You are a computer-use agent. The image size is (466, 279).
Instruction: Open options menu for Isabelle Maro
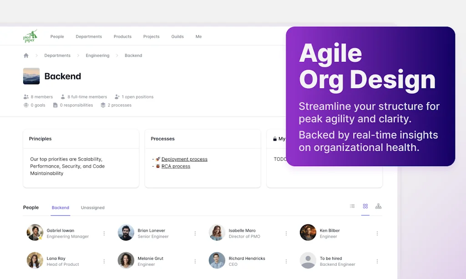pyautogui.click(x=286, y=233)
